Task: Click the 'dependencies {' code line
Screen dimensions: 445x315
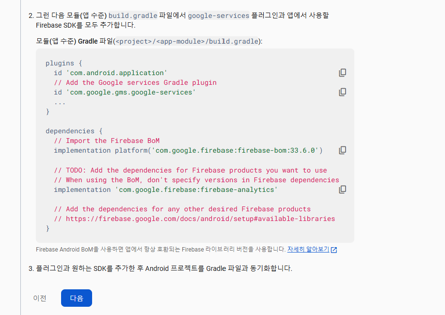Action: (74, 131)
